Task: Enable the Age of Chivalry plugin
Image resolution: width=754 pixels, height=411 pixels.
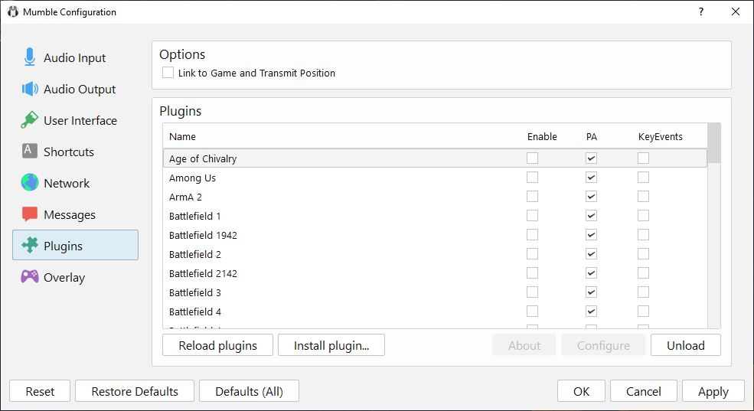Action: (532, 158)
